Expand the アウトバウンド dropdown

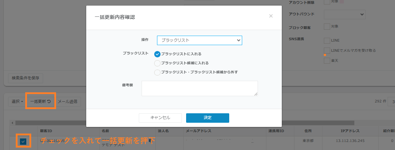345,14
